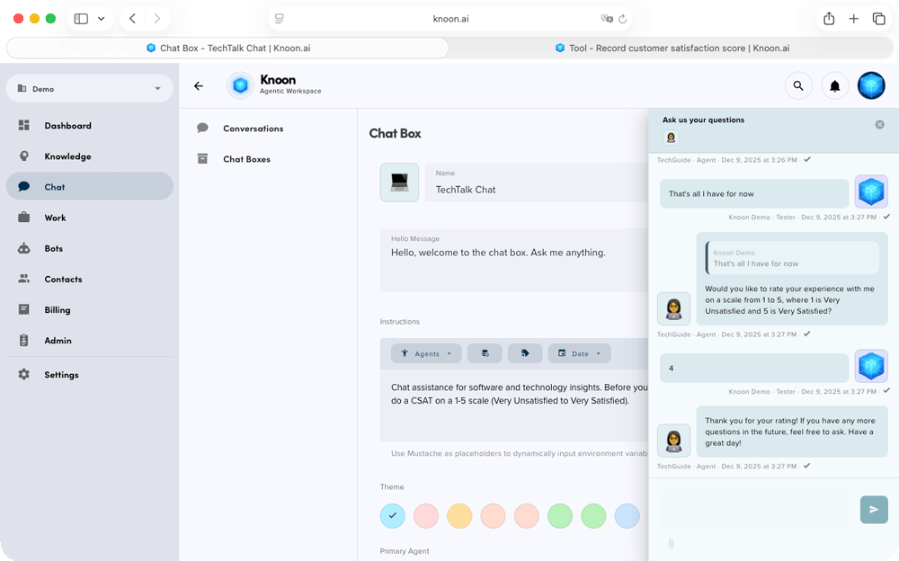Open the Conversations section link

point(253,129)
